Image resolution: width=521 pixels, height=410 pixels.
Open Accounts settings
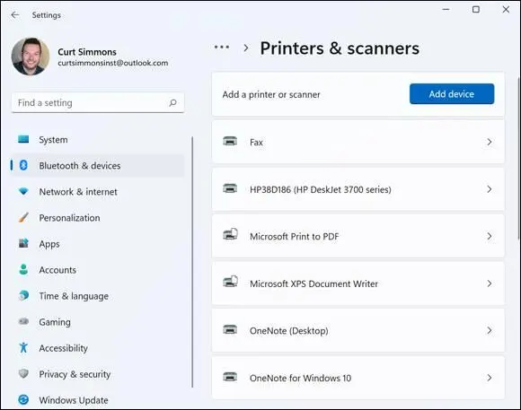97,269
